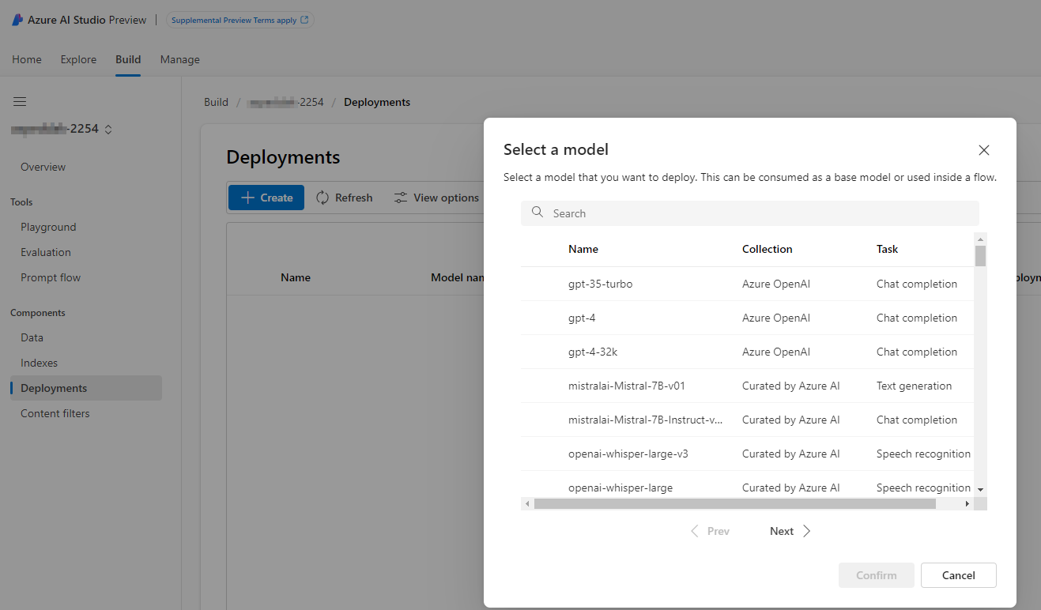
Task: Open Prompt flow in sidebar
Action: point(51,277)
